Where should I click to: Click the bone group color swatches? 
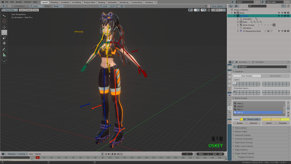[276, 119]
